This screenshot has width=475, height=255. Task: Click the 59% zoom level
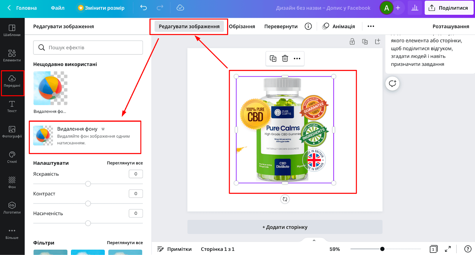[x=335, y=249]
